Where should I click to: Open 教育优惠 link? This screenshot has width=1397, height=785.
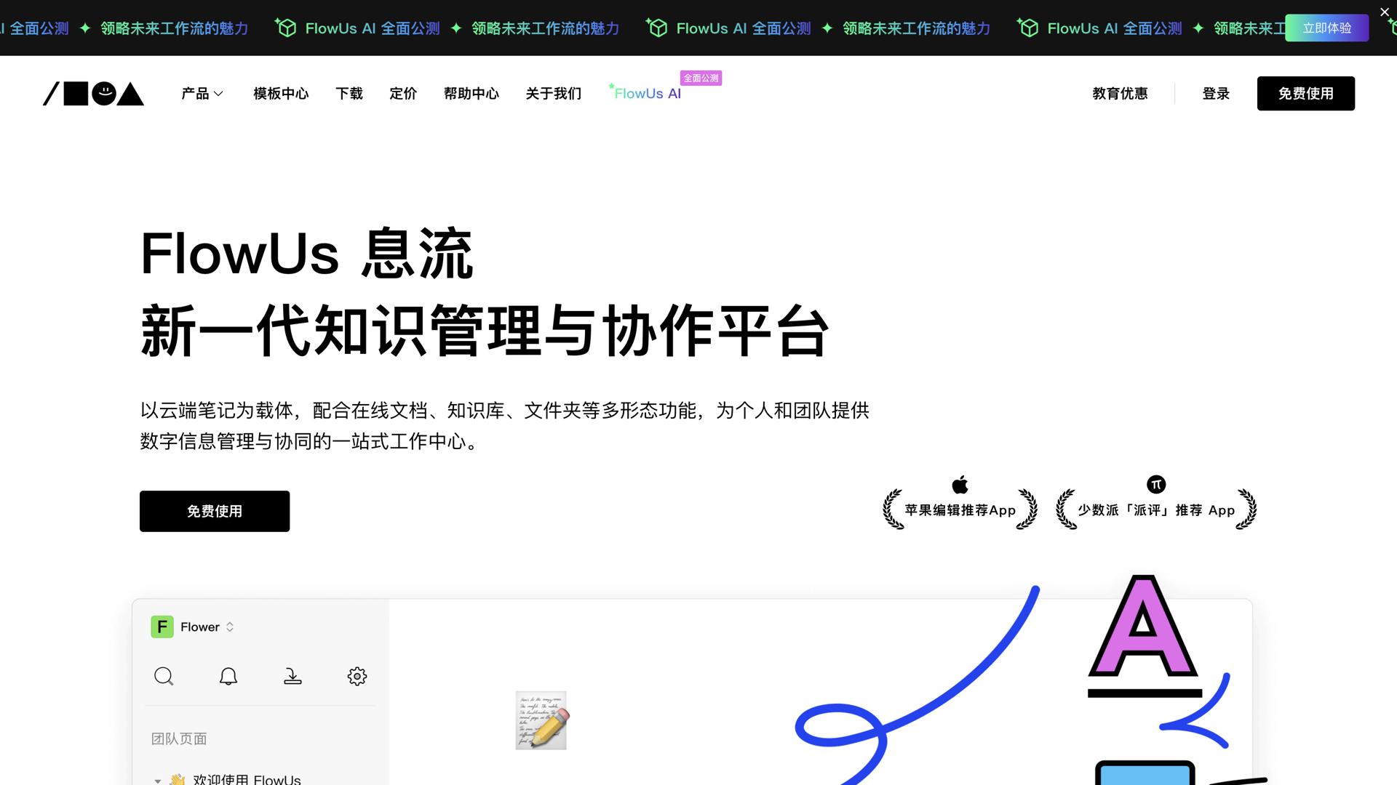click(x=1120, y=94)
